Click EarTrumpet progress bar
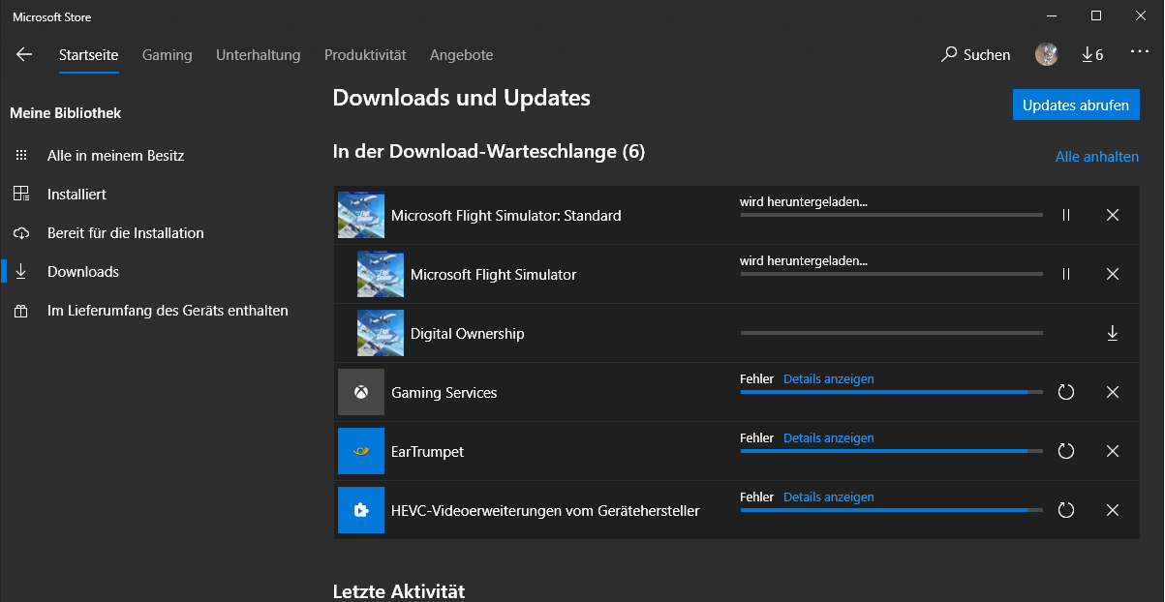 coord(892,451)
